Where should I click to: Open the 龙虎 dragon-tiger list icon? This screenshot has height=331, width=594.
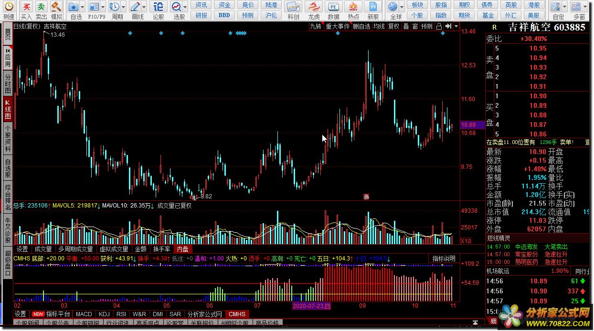coord(314,7)
